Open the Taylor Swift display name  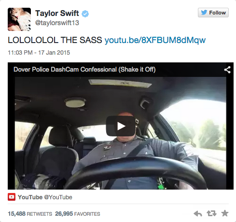click(x=57, y=14)
